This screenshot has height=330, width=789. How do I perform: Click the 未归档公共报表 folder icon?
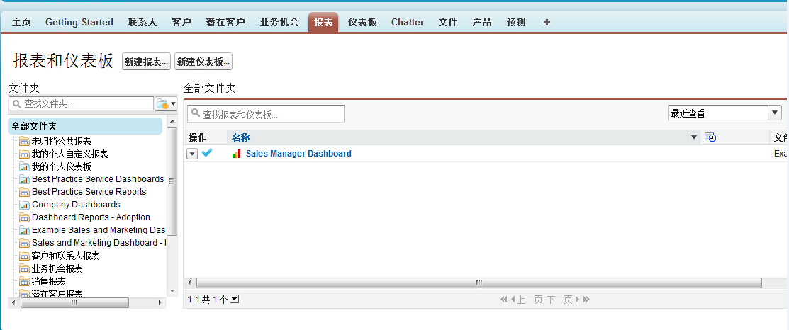[x=25, y=141]
